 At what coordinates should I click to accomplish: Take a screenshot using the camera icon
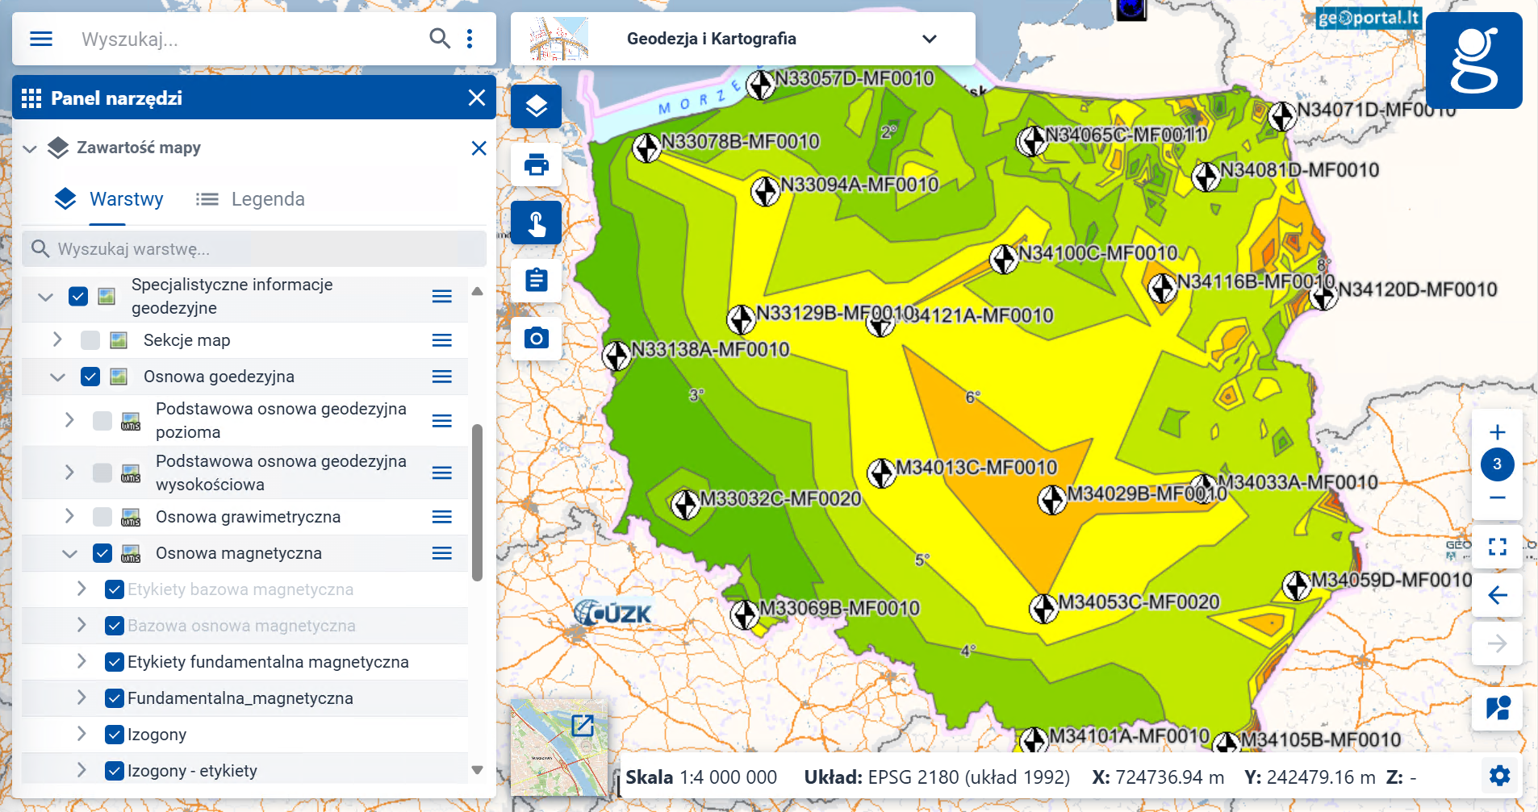click(x=536, y=339)
